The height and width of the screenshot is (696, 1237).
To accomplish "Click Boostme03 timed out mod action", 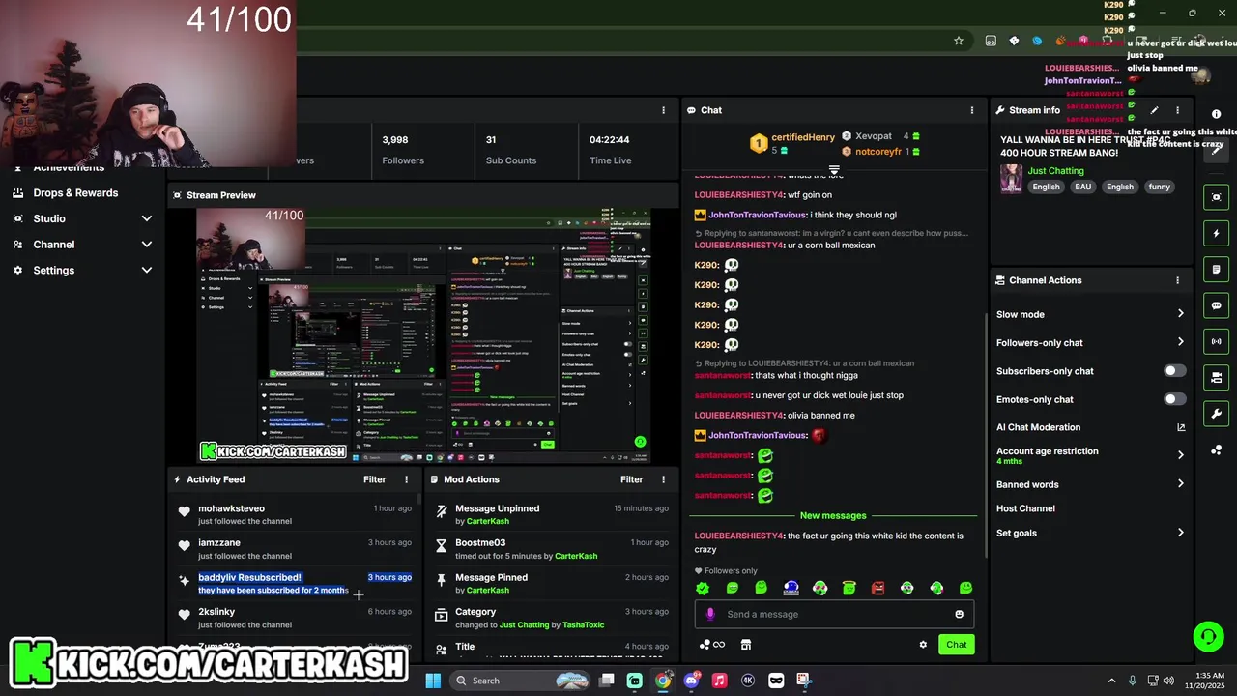I will tap(551, 549).
